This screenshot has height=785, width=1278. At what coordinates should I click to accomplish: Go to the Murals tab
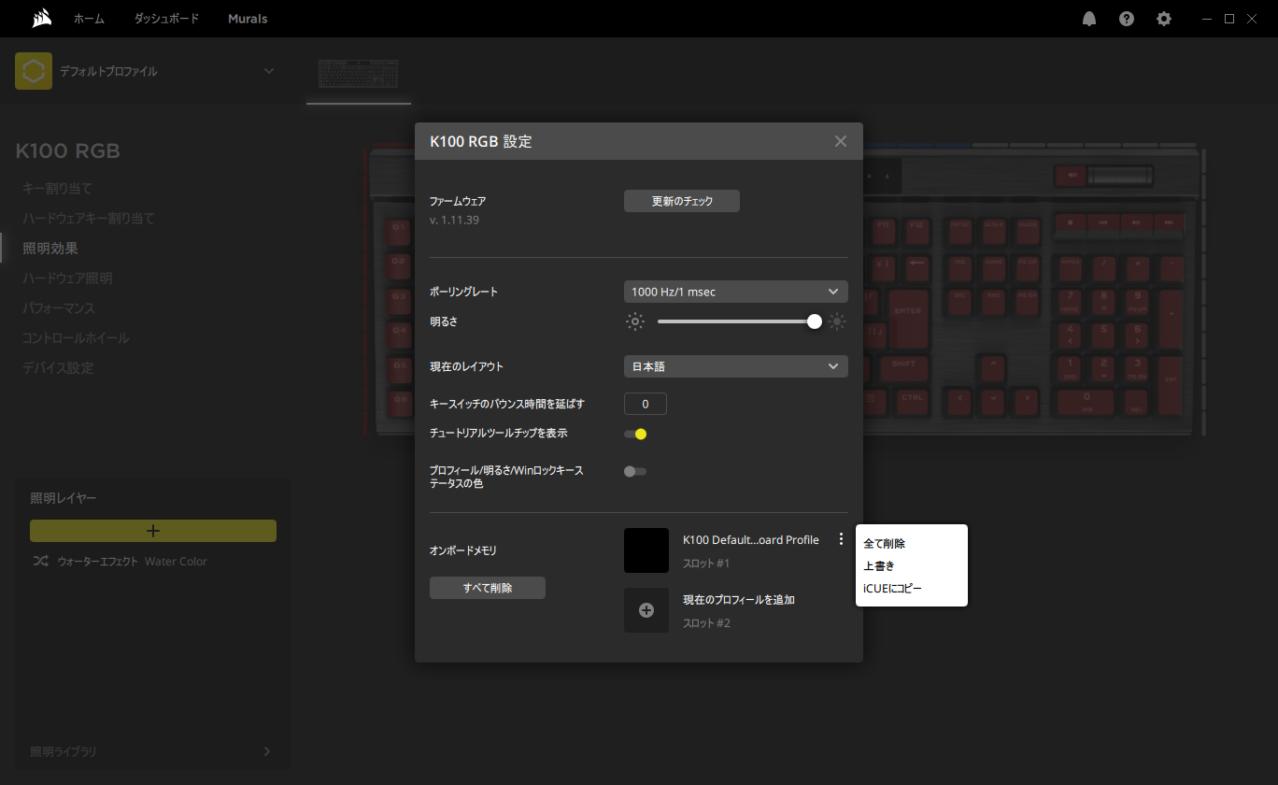(248, 19)
